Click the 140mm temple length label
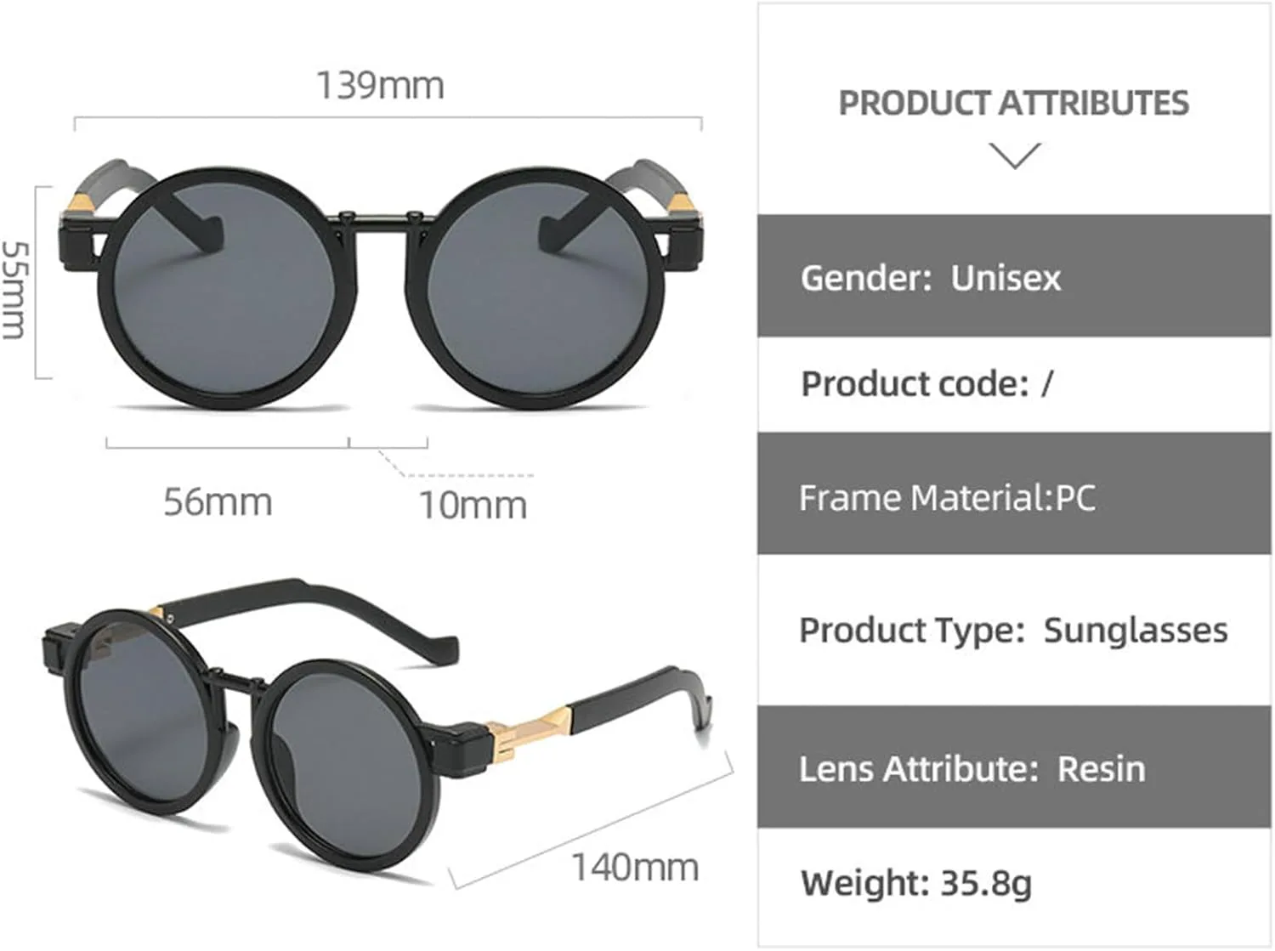 point(634,868)
